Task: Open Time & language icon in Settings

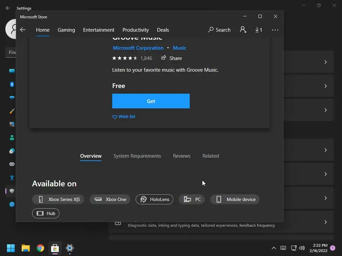Action: [12, 151]
